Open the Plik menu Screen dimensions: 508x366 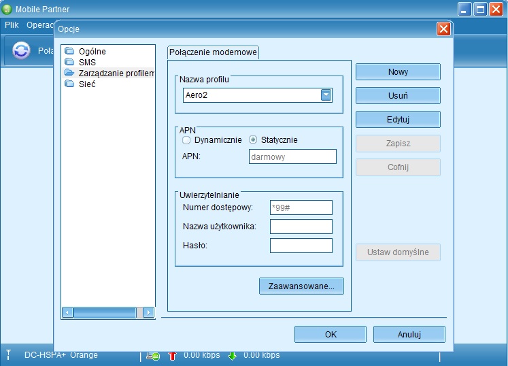pos(12,24)
